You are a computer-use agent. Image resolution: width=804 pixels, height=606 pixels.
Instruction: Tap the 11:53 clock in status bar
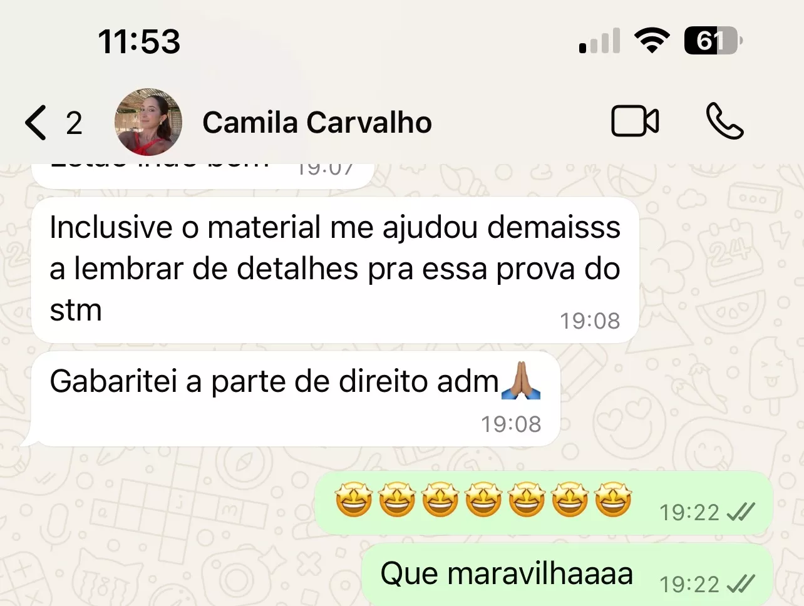coord(139,42)
